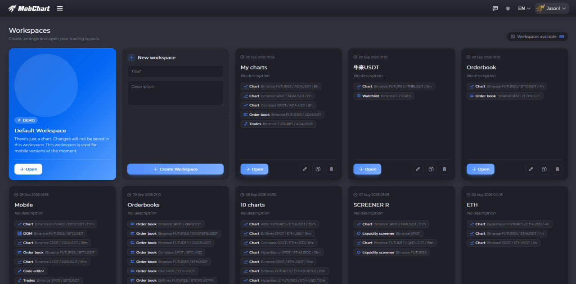Click Watchlist Binance FUTURES tag
This screenshot has width=576, height=284.
[x=384, y=96]
